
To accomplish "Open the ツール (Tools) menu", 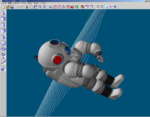I will point(23,3).
